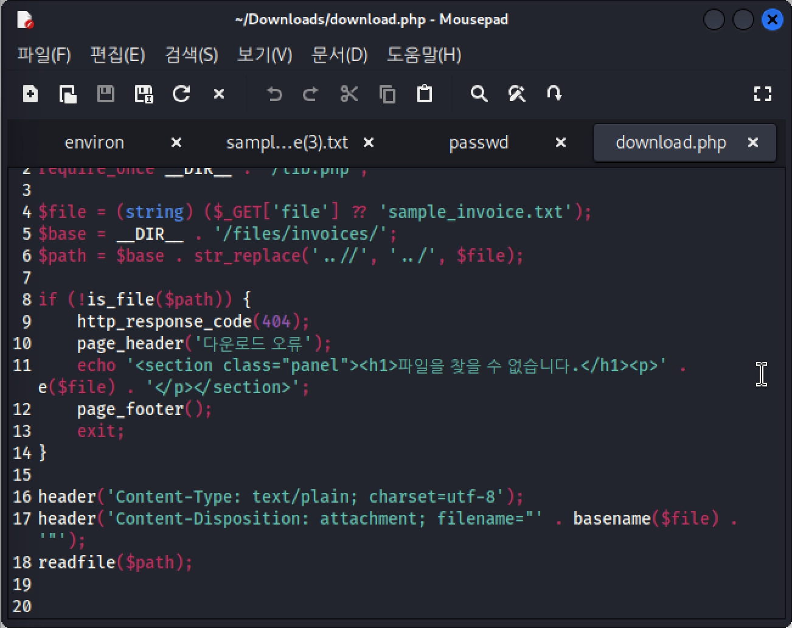Paste from clipboard icon
Image resolution: width=792 pixels, height=628 pixels.
click(x=425, y=94)
